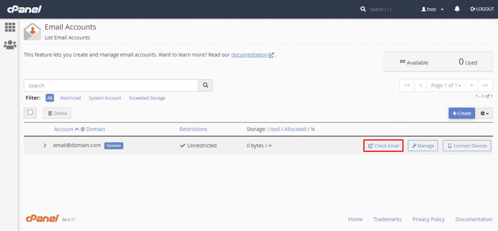
Task: Click the header search magnifier icon
Action: tap(363, 9)
